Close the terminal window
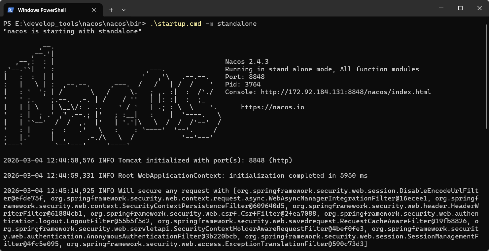Viewport: 489px width, 251px height. [479, 8]
